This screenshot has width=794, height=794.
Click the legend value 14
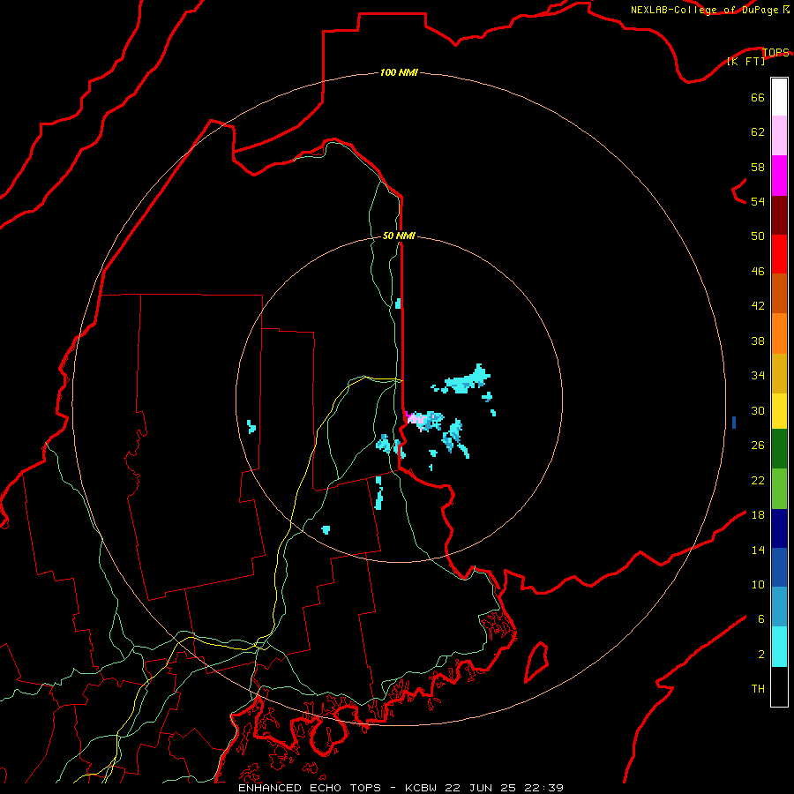tap(758, 550)
